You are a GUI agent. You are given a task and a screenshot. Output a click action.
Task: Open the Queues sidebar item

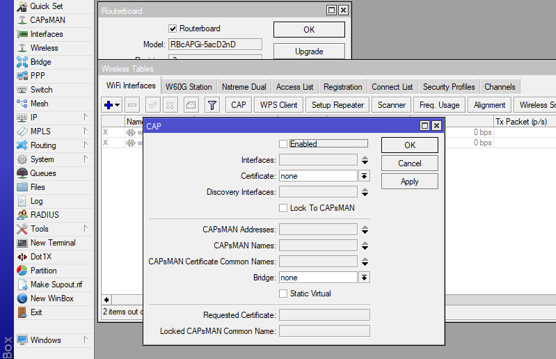click(42, 173)
